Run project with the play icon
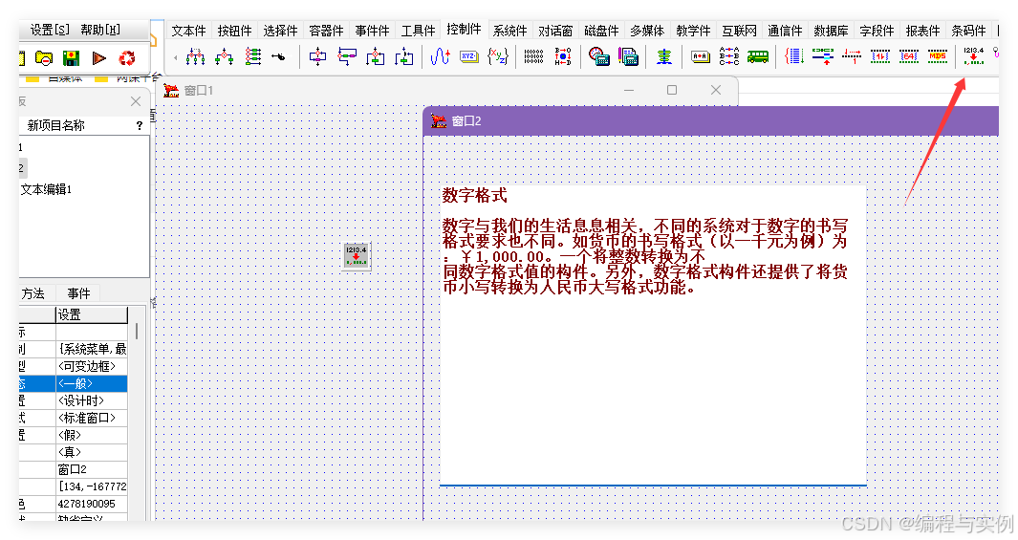 click(98, 58)
